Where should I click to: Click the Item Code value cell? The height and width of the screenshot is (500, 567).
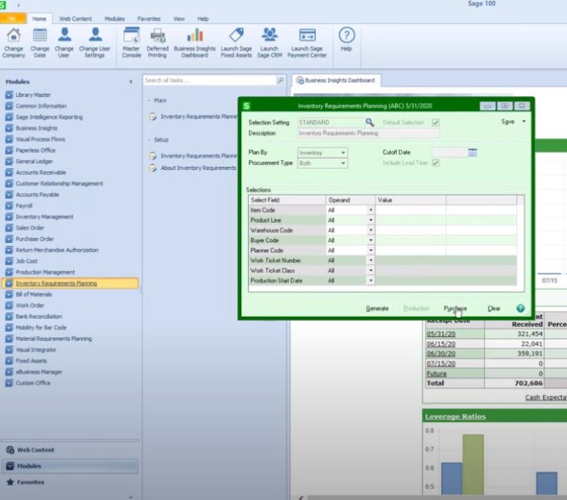pos(411,210)
